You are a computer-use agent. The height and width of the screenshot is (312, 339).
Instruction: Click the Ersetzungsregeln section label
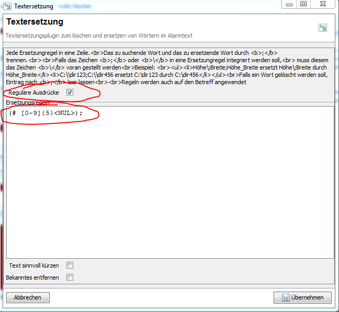[x=27, y=102]
